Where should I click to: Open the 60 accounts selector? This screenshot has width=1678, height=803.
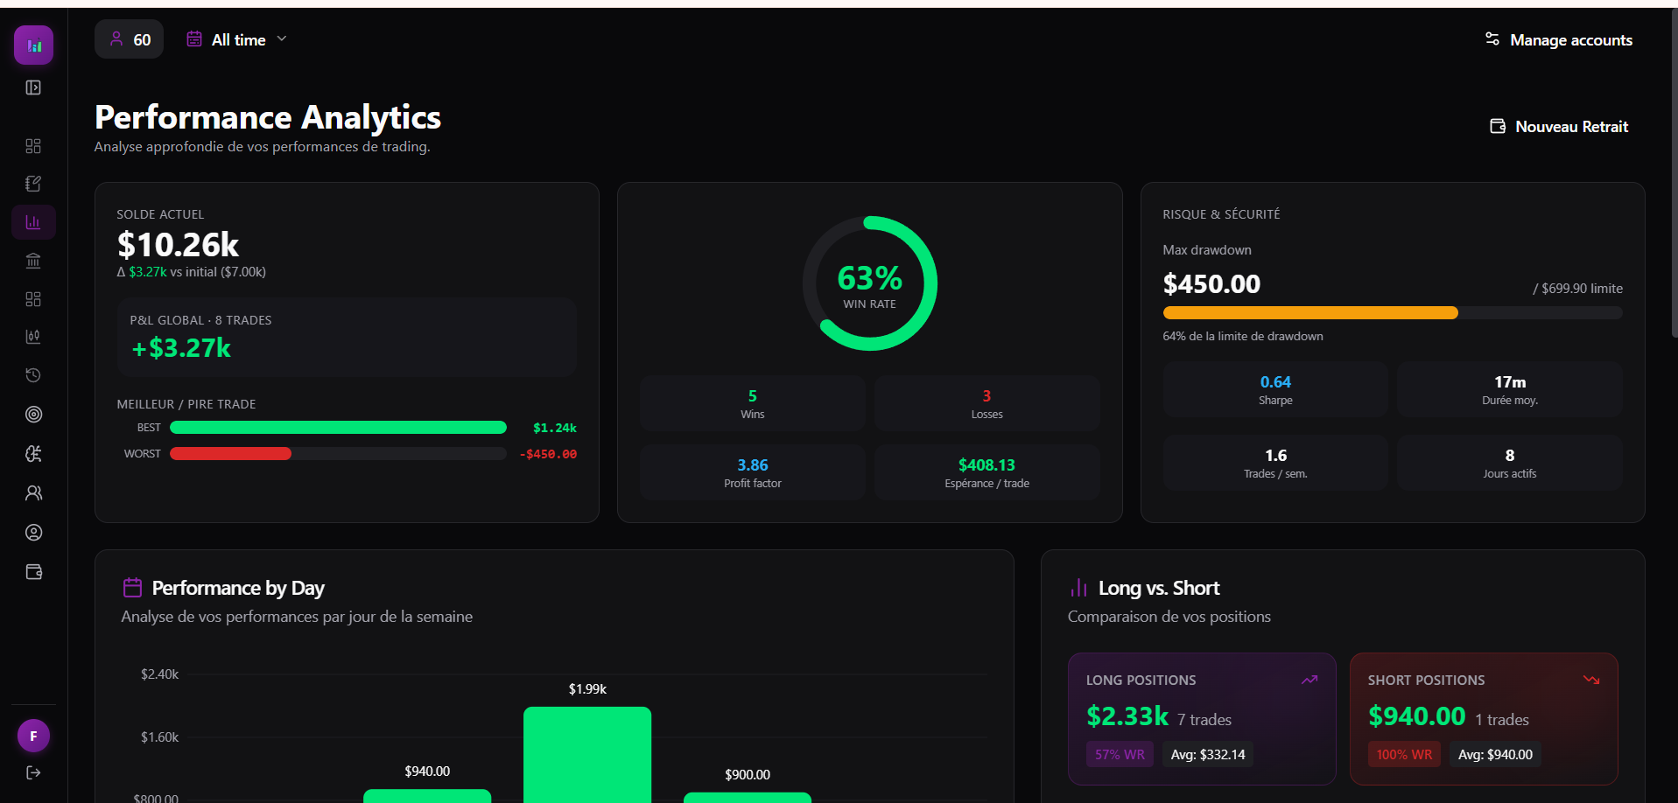tap(129, 39)
